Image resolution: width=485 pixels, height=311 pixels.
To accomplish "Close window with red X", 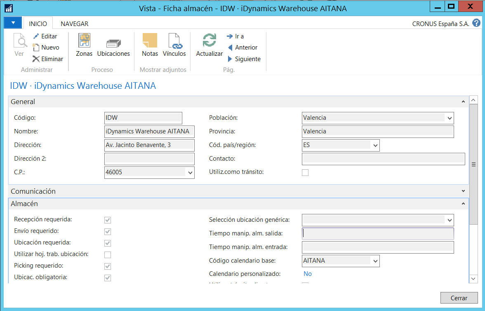I will point(470,7).
